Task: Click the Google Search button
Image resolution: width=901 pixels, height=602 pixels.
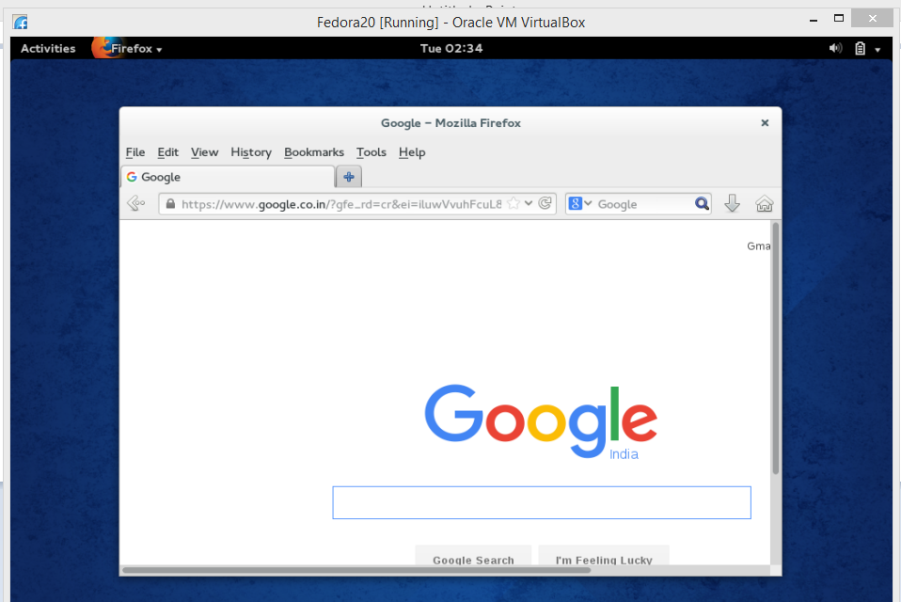Action: [473, 556]
